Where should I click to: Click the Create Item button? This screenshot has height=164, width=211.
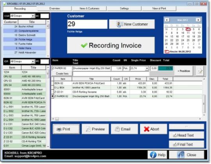(62, 74)
